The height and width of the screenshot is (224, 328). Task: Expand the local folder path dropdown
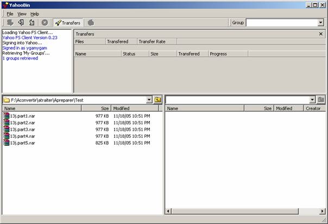click(x=149, y=100)
